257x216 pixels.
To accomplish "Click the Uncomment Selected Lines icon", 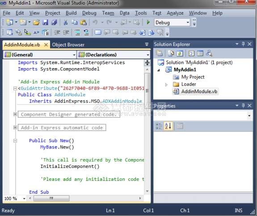I will tap(86, 33).
